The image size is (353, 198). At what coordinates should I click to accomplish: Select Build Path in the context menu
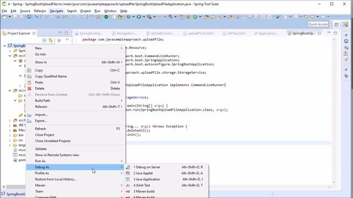[x=76, y=101]
